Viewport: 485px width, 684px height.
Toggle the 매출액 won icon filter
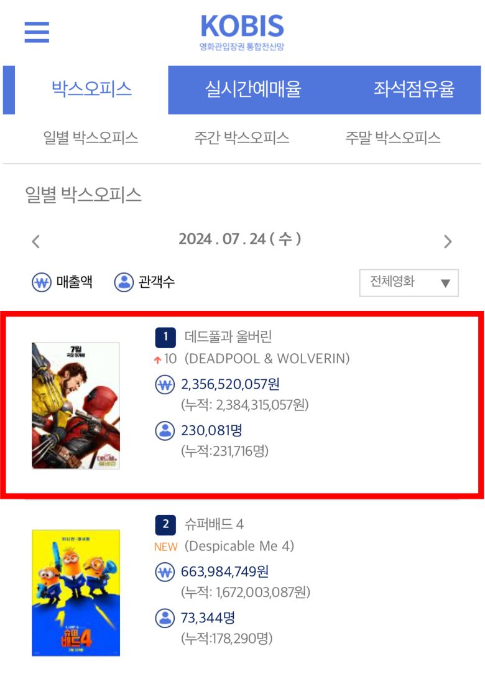pos(42,282)
